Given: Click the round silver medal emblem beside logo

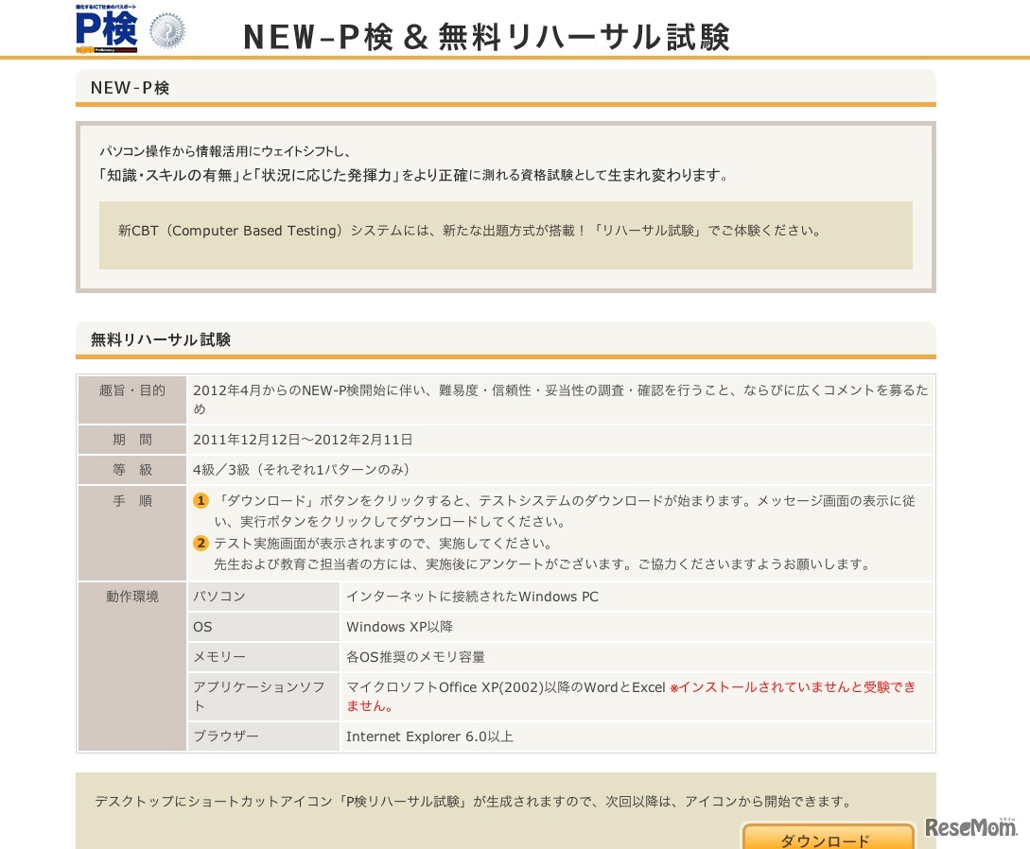Looking at the screenshot, I should [166, 31].
